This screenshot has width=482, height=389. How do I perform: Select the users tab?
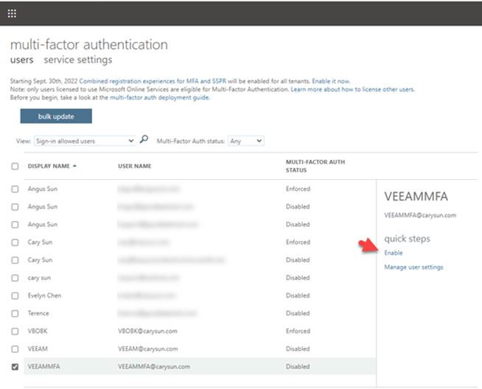tap(21, 60)
